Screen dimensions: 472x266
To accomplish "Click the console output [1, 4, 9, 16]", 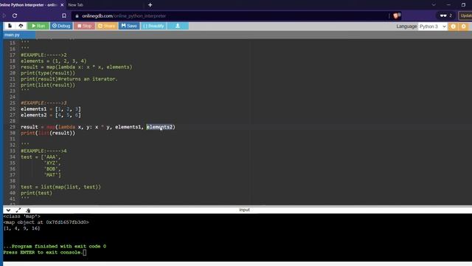I will (x=21, y=228).
